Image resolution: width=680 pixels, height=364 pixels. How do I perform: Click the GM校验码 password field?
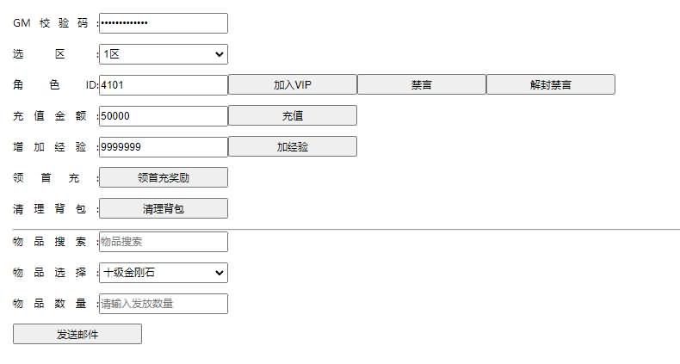[164, 23]
